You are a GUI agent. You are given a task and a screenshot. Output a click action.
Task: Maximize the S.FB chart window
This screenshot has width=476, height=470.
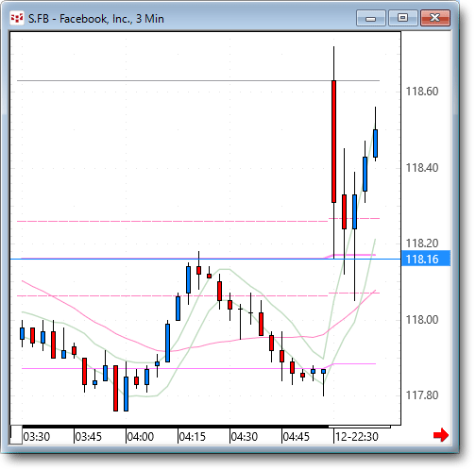tap(403, 18)
